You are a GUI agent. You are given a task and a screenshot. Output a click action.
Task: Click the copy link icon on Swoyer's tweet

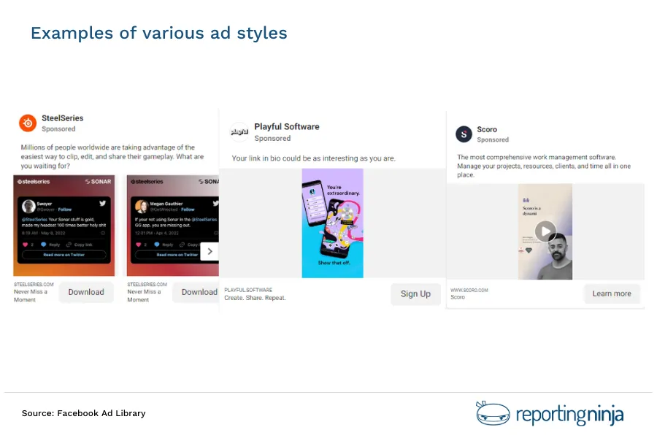(69, 244)
